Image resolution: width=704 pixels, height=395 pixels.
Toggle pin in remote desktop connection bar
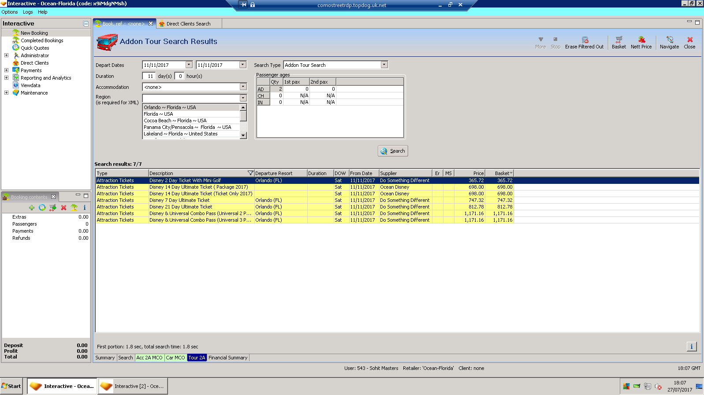click(x=244, y=5)
